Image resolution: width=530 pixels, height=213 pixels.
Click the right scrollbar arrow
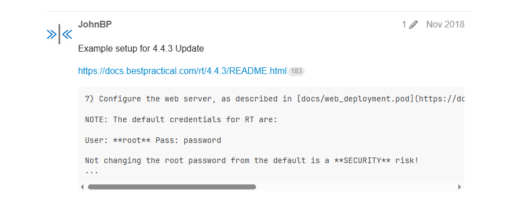click(x=459, y=187)
